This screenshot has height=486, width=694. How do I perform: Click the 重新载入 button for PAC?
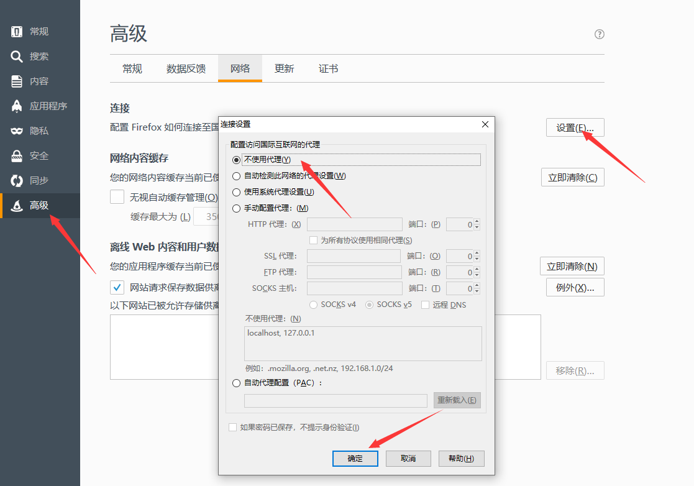pyautogui.click(x=457, y=400)
